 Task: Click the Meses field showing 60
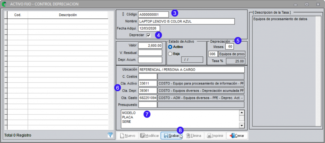click(x=230, y=46)
